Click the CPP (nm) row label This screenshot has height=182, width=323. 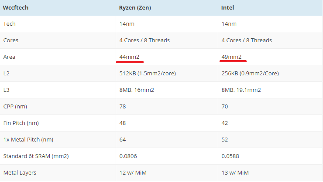point(15,107)
